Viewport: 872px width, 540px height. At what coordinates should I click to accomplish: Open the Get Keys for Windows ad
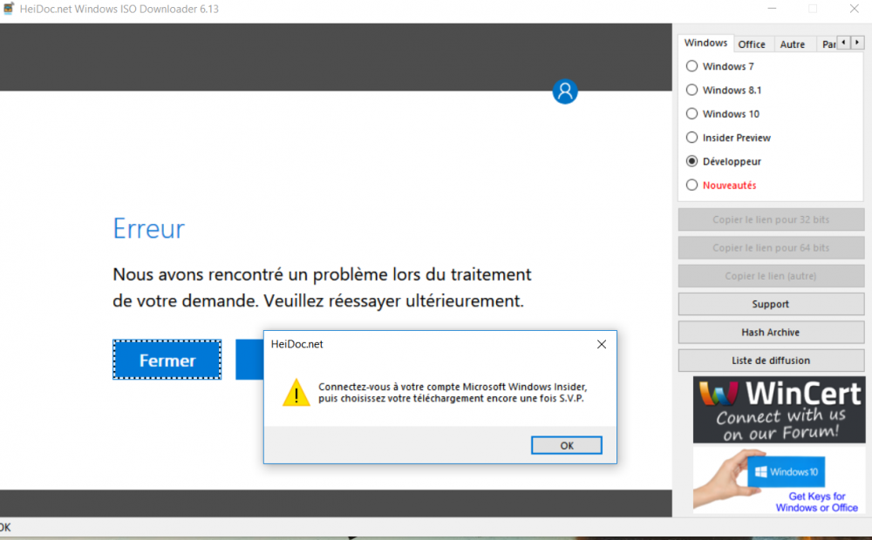tap(779, 481)
